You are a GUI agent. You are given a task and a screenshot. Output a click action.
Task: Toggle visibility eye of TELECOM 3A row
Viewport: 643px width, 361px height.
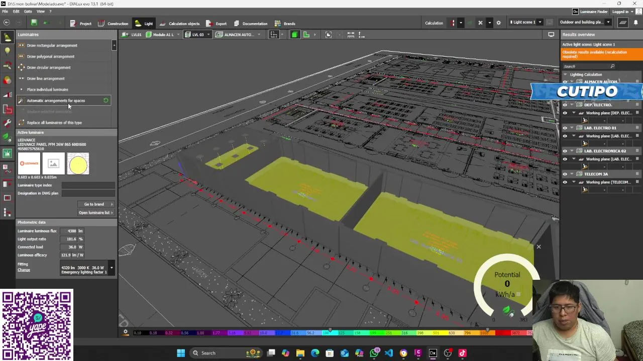(565, 174)
